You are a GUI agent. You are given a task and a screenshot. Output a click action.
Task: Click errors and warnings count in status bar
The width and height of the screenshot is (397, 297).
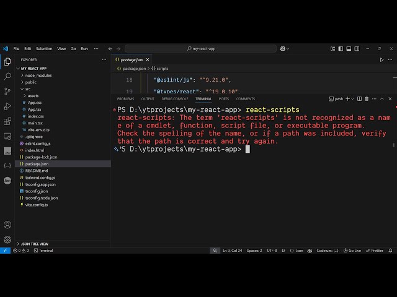[x=21, y=251]
